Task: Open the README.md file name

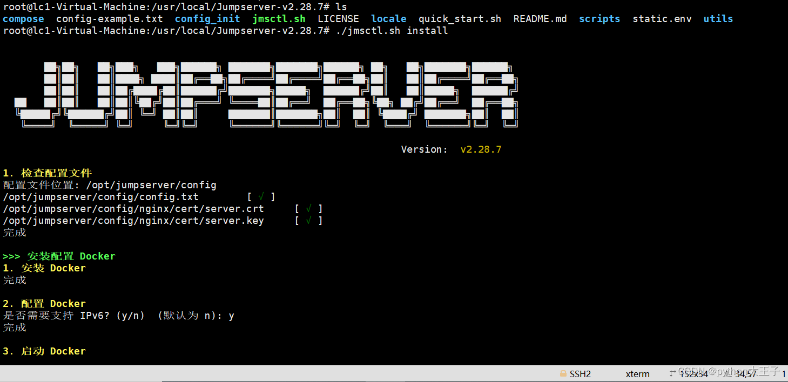Action: click(x=540, y=18)
